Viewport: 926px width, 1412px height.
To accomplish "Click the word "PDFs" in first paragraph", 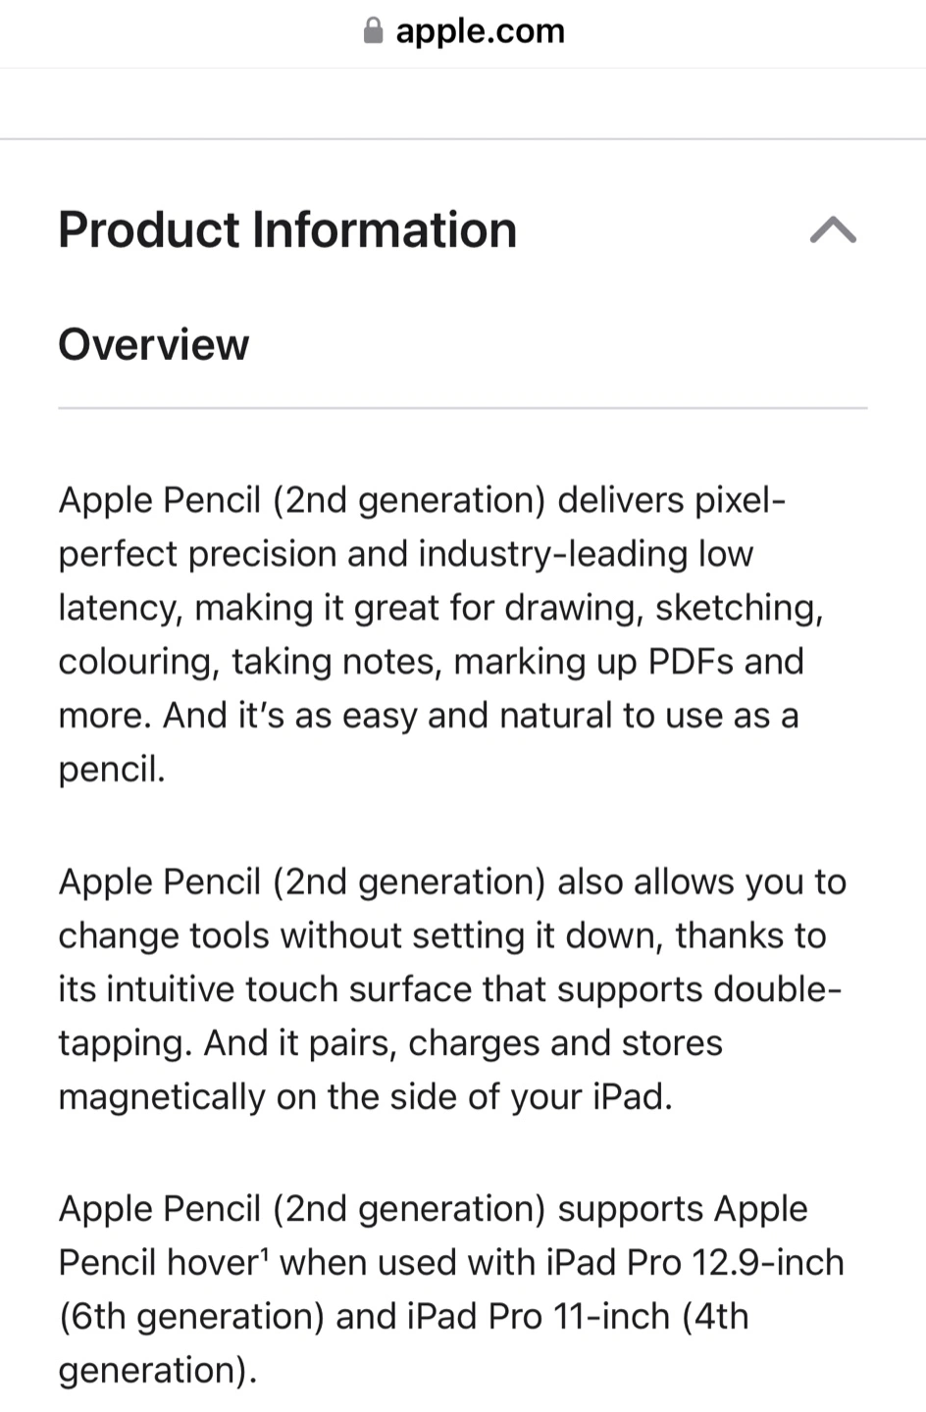I will tap(692, 662).
